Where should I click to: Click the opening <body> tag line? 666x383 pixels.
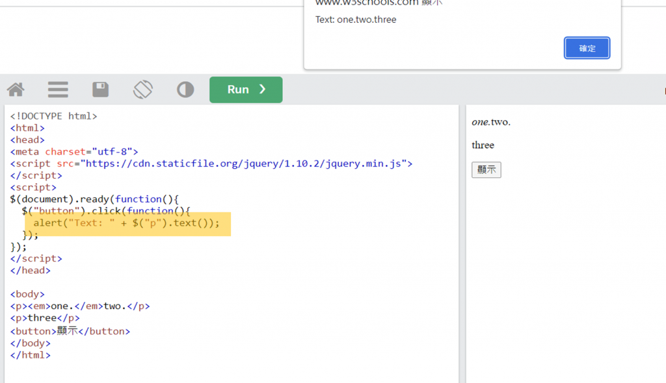click(27, 294)
